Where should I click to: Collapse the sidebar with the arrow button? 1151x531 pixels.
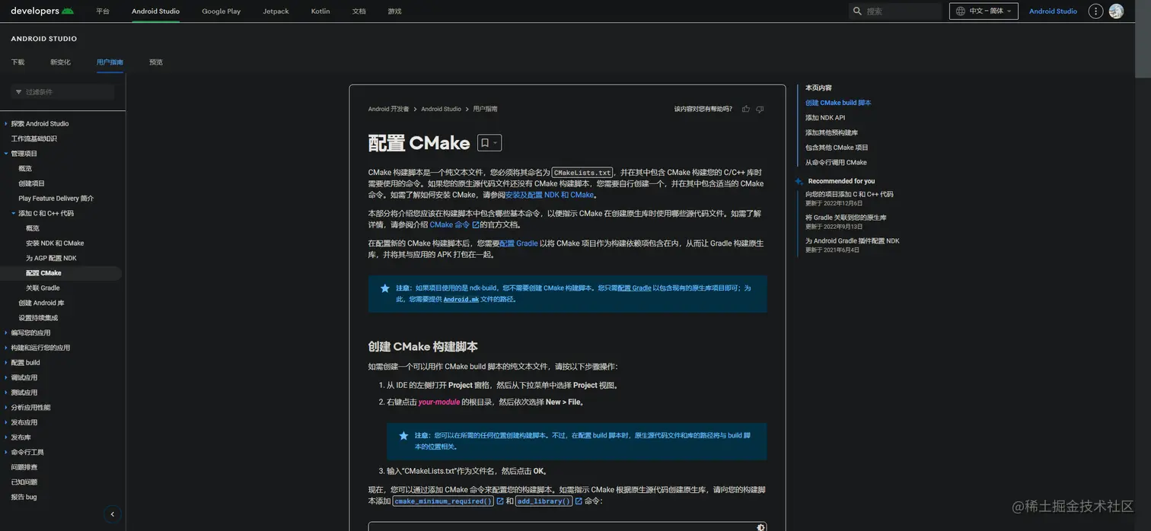(x=113, y=514)
